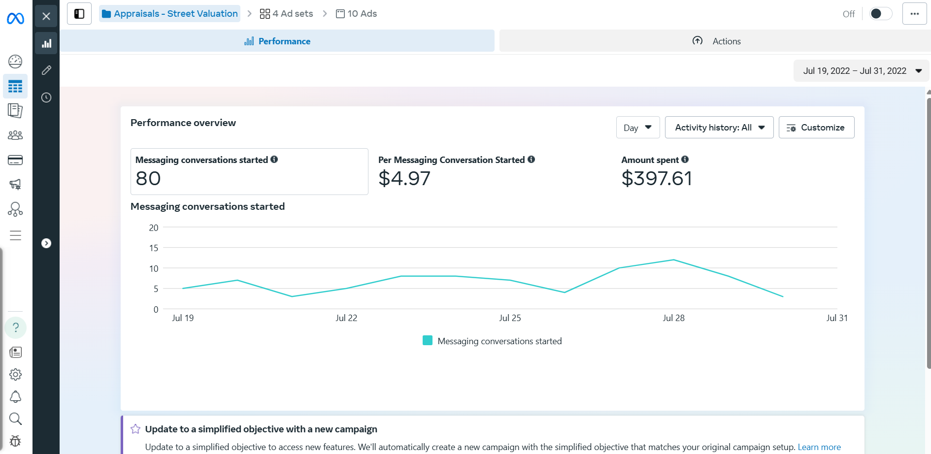Click the search magnifier icon in sidebar

point(15,419)
